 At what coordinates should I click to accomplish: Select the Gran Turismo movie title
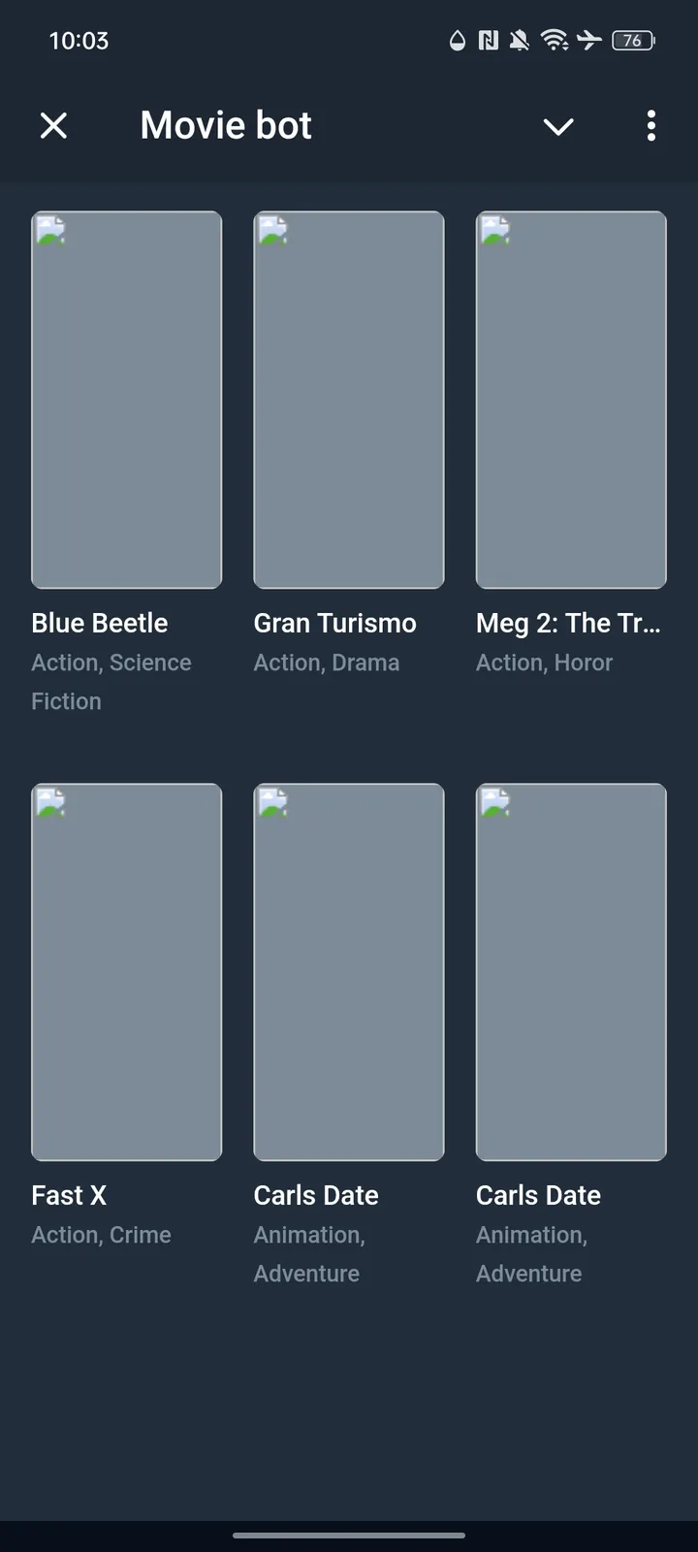(335, 623)
